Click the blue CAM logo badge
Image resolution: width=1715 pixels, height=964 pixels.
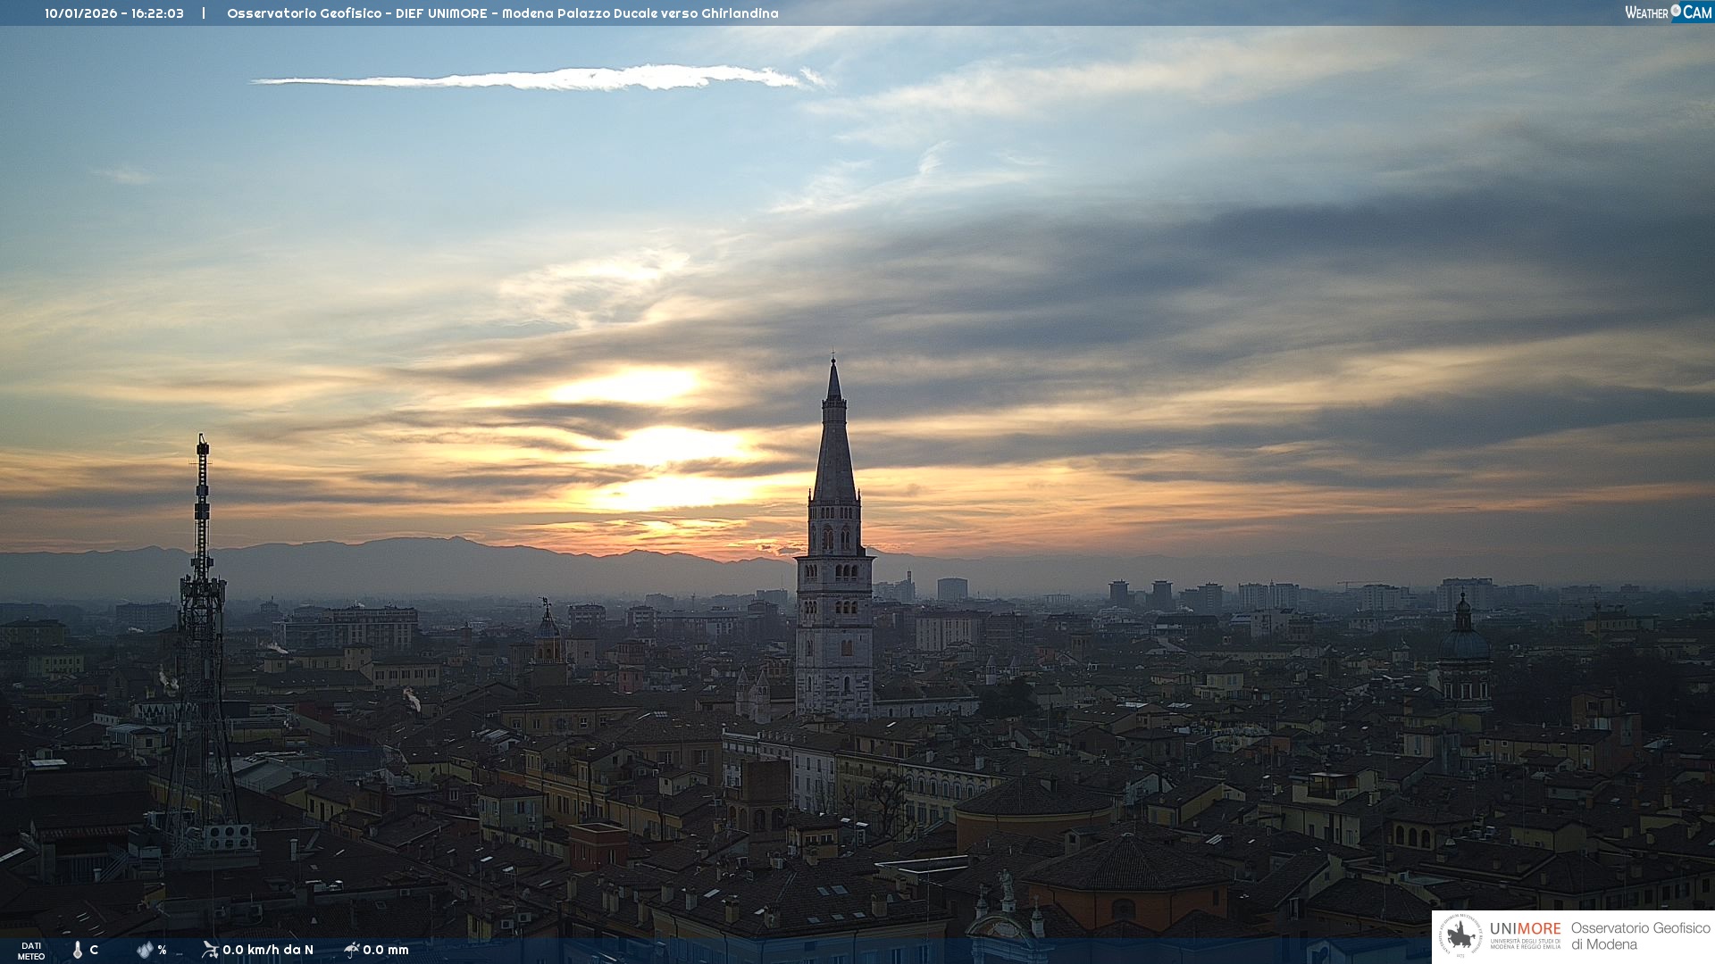1697,12
